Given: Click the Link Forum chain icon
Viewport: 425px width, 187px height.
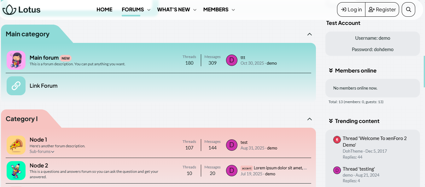Looking at the screenshot, I should tap(16, 86).
